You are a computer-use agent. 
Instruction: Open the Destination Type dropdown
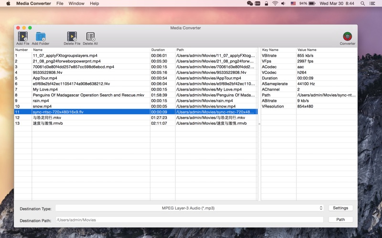tap(190, 208)
